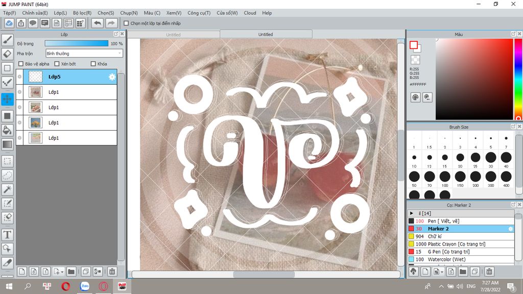Select the Select Pen tool
The image size is (523, 294).
[x=7, y=203]
